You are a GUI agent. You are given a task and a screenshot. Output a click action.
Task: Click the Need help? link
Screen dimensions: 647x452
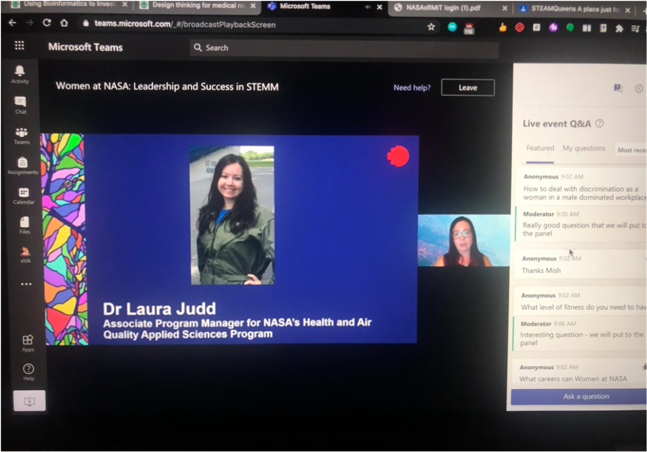point(412,87)
